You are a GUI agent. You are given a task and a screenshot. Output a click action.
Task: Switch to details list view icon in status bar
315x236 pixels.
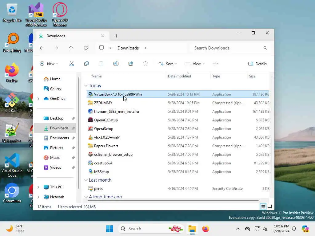pos(263,206)
